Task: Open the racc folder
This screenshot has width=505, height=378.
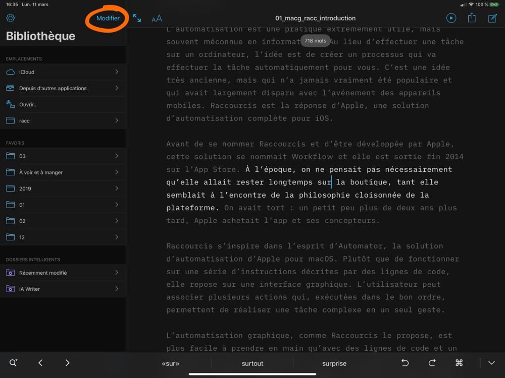Action: click(63, 120)
